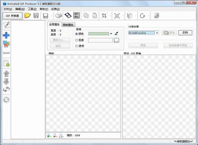Click the round X delete icon
Viewport: 198px width, 145px height.
click(6, 100)
